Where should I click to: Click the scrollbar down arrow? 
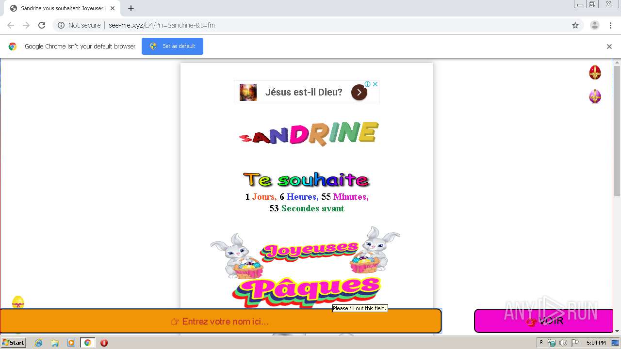617,331
